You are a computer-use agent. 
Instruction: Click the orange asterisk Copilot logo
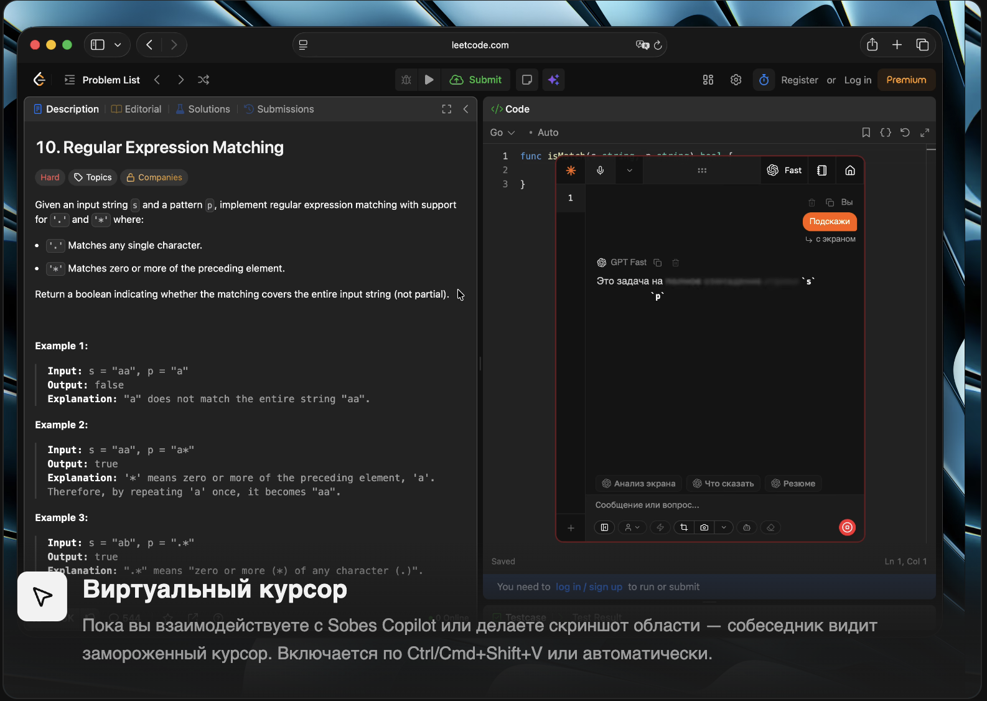click(x=571, y=171)
